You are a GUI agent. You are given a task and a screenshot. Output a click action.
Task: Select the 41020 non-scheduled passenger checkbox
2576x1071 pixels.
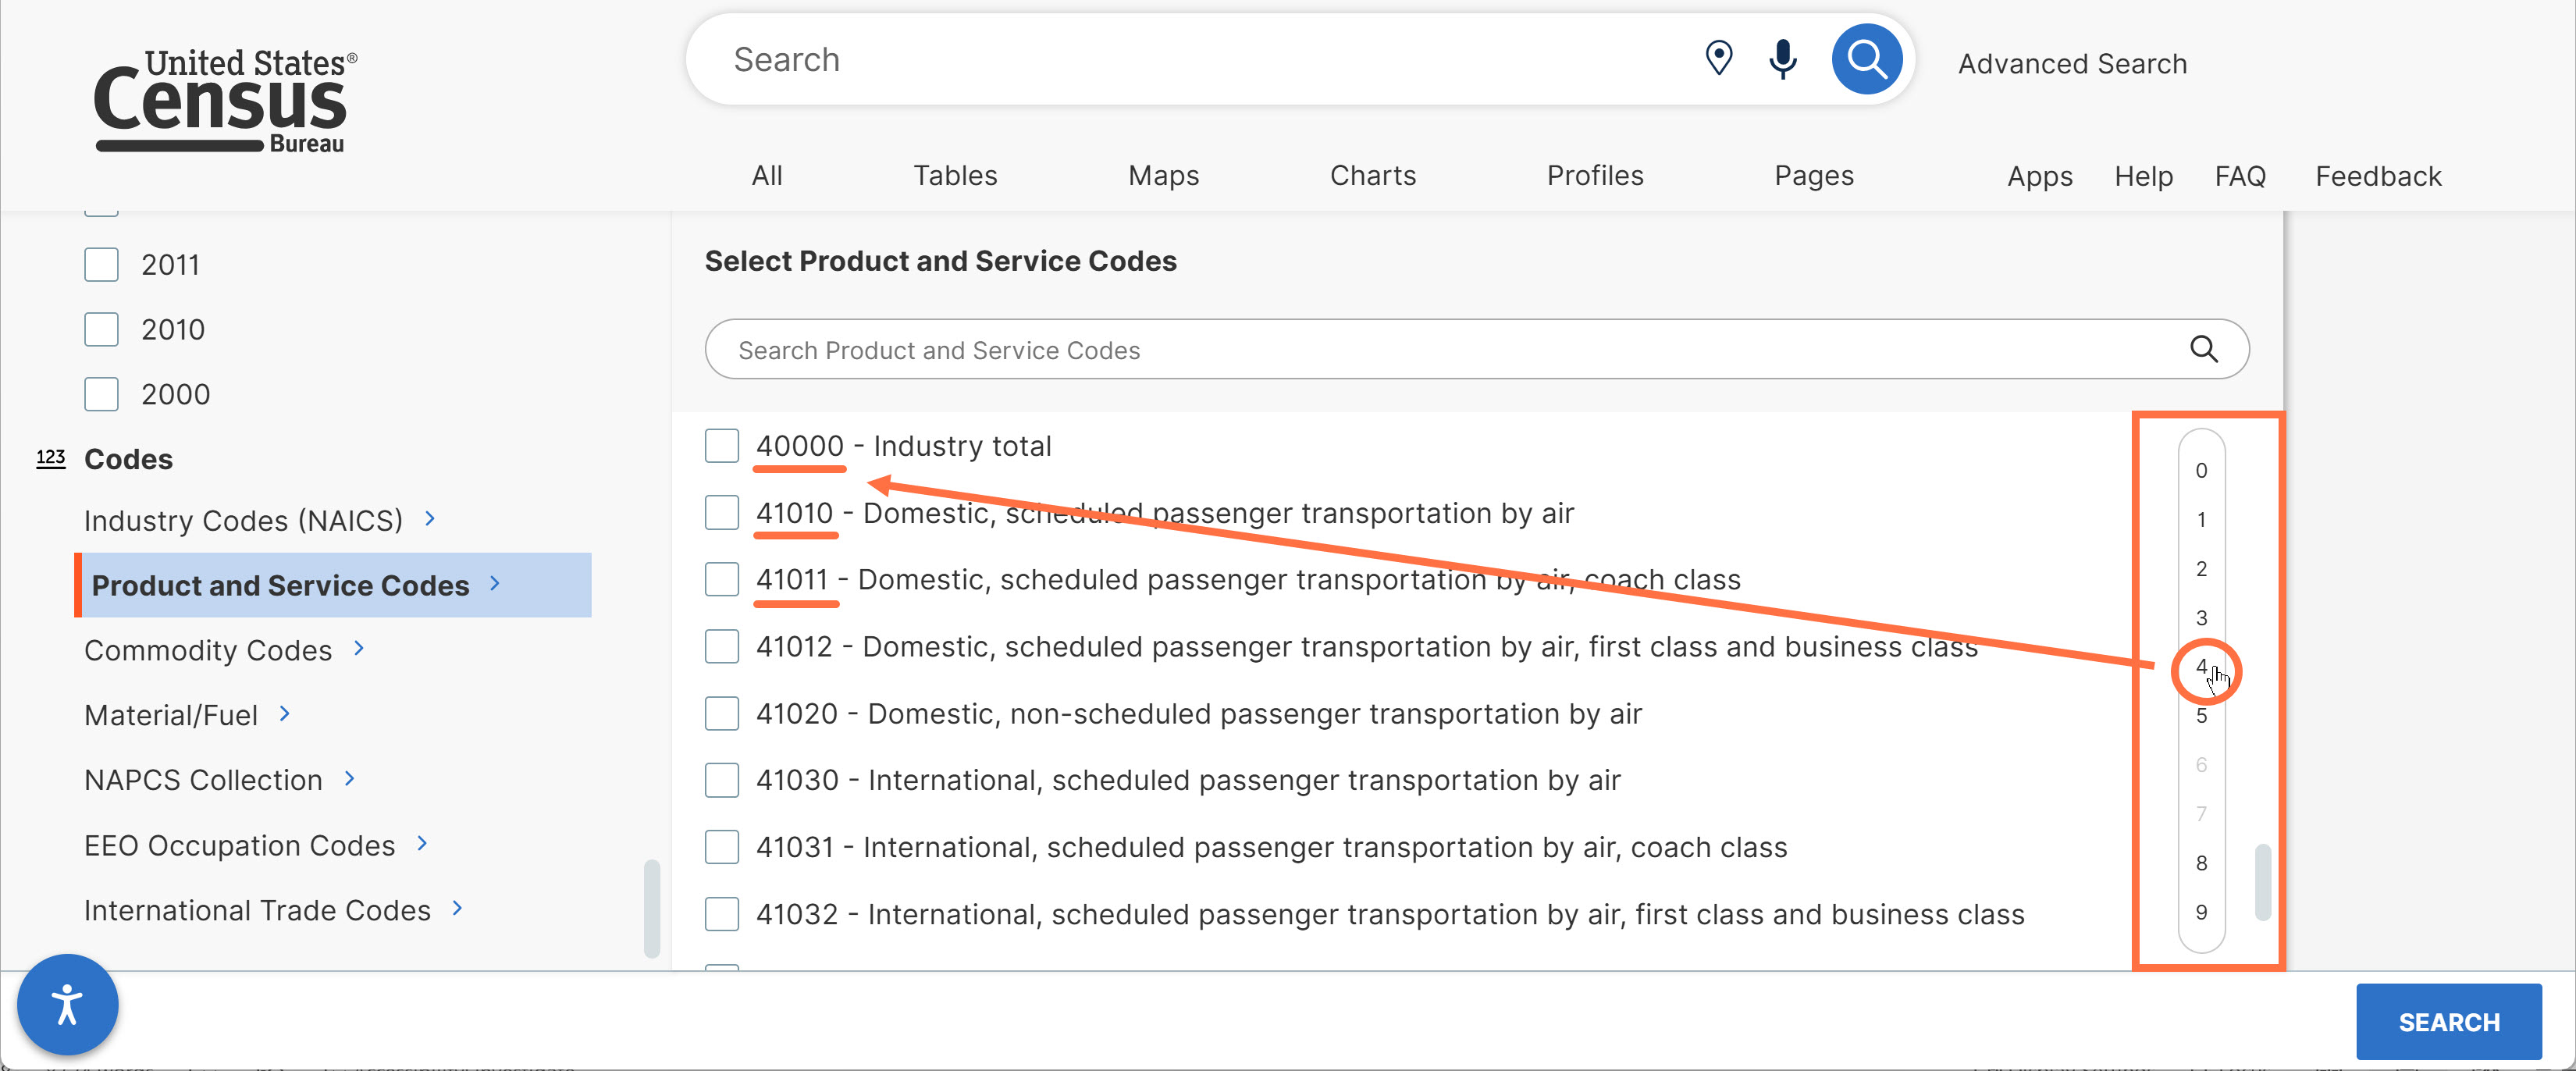(721, 714)
